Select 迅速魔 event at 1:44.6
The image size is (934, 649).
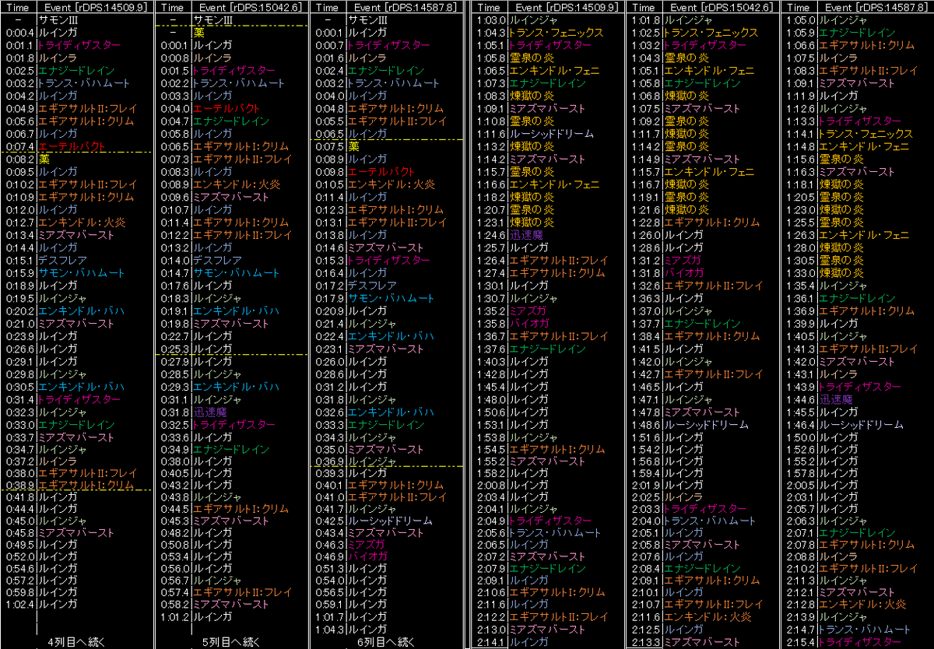(837, 399)
